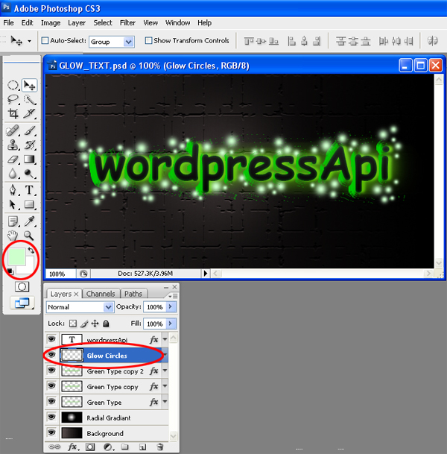Select the Gradient tool
The image size is (447, 454).
click(29, 159)
